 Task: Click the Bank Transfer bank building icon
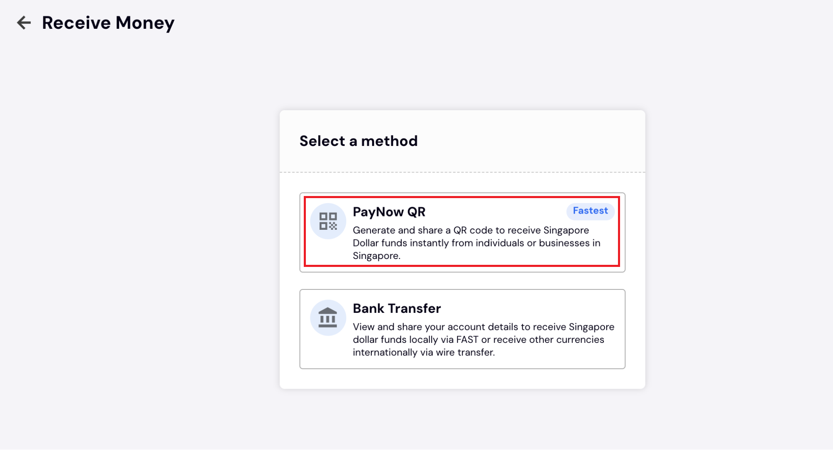click(328, 317)
